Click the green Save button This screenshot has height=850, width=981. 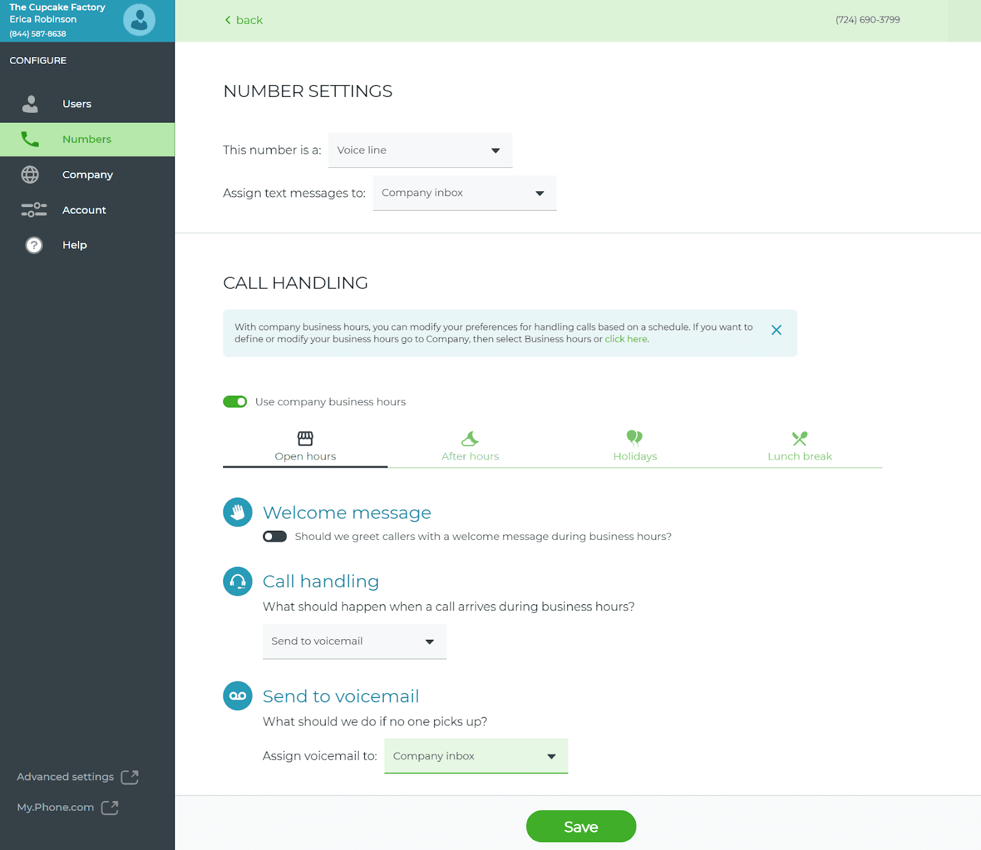pyautogui.click(x=581, y=827)
